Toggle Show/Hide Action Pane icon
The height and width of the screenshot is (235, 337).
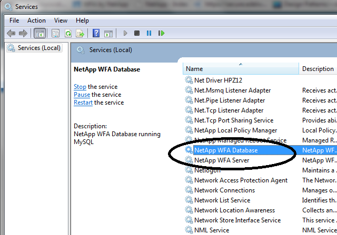pos(108,34)
